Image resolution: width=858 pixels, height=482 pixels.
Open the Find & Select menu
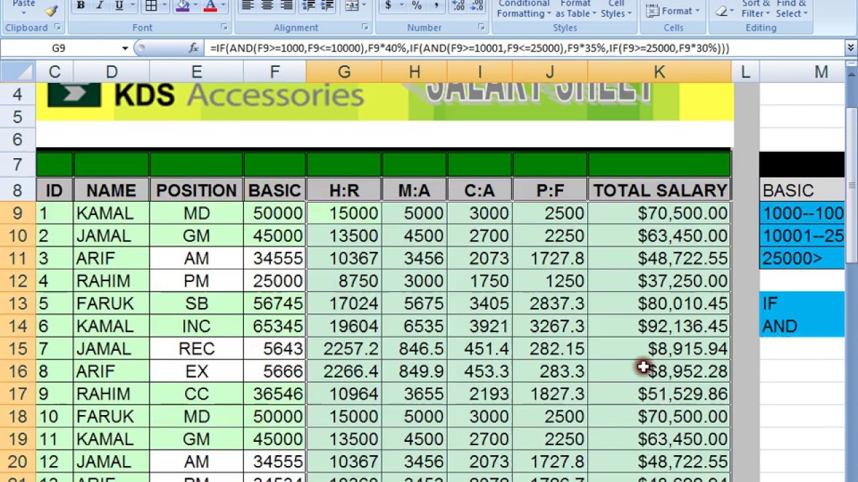791,9
